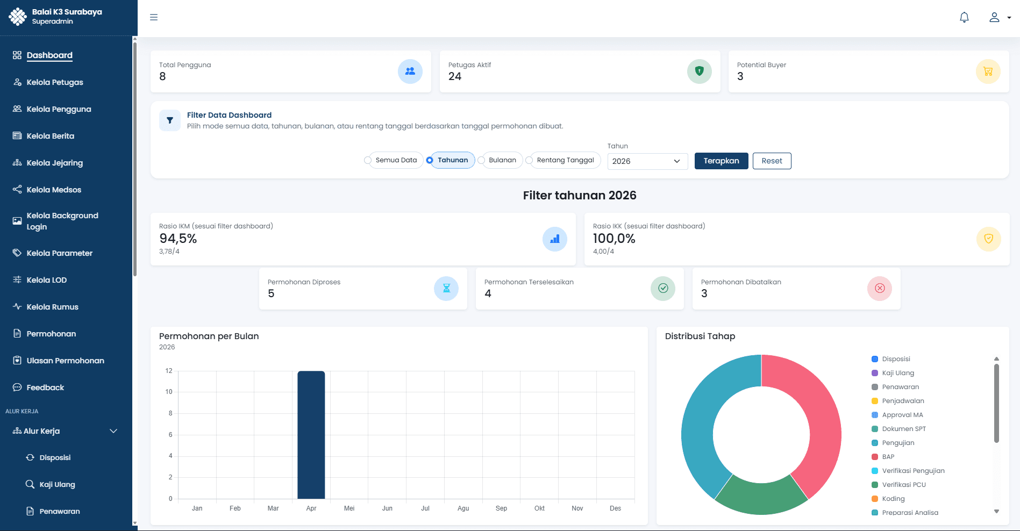Click the April bar in the chart

(311, 435)
